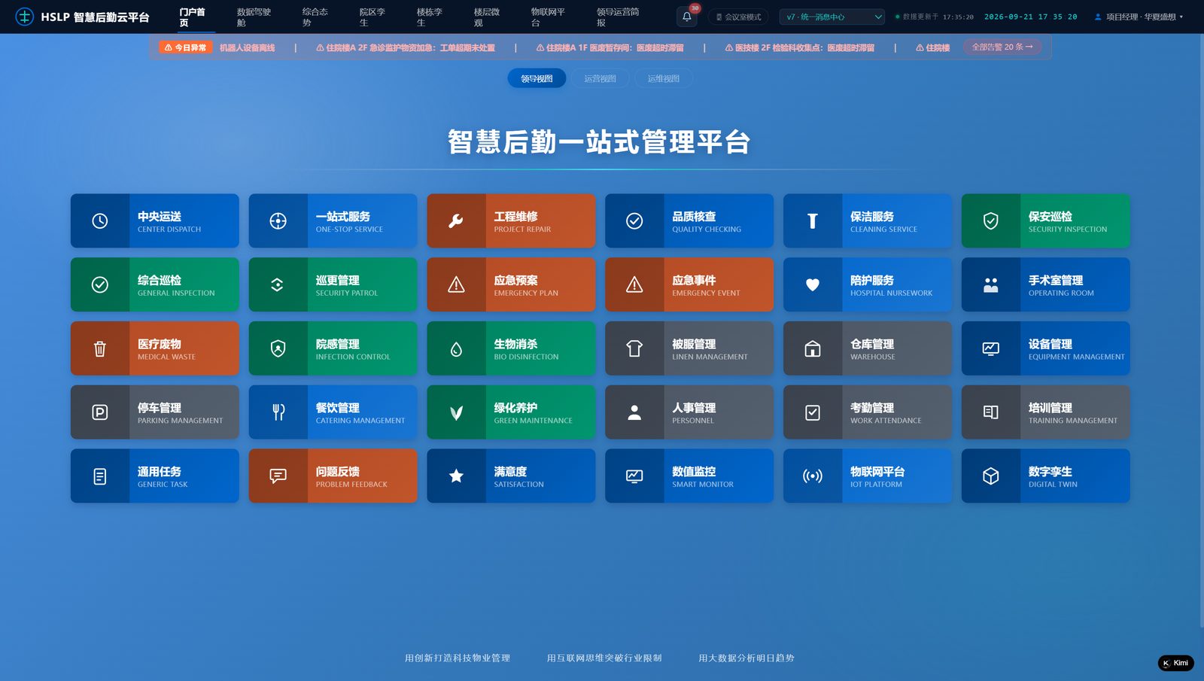Open the Kimi assistant floating button
This screenshot has height=681, width=1204.
pyautogui.click(x=1175, y=663)
